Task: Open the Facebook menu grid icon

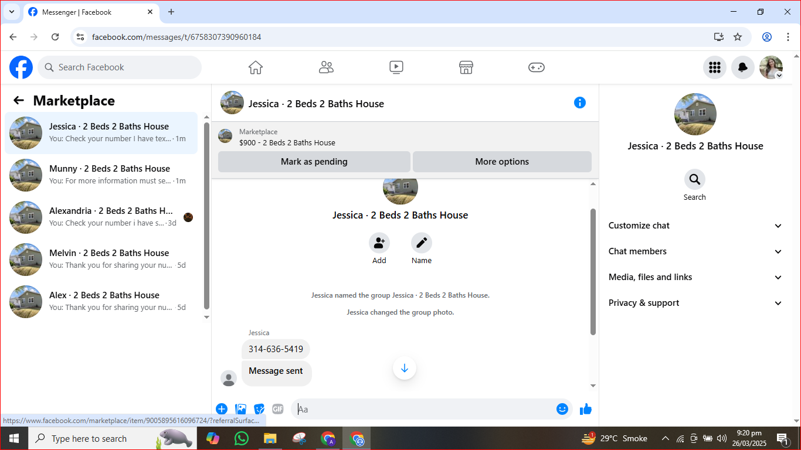Action: tap(715, 67)
